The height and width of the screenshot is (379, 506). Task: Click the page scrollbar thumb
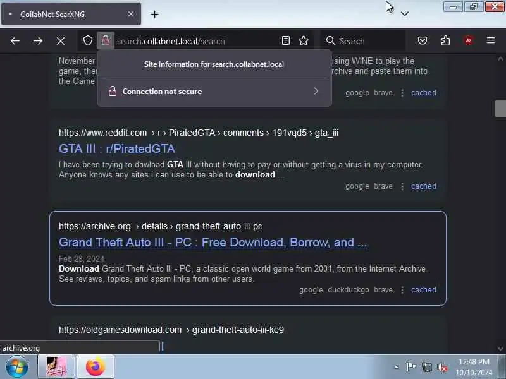coord(500,109)
